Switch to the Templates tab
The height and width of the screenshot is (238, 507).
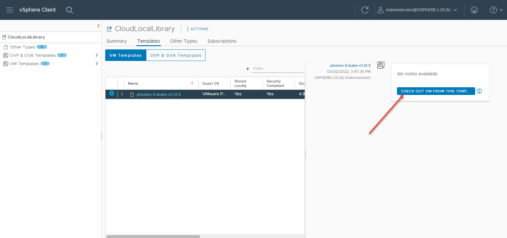(149, 41)
